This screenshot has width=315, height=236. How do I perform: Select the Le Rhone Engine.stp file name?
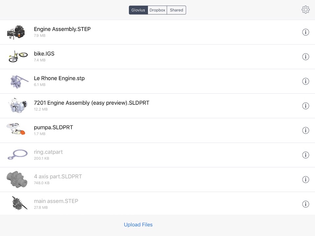pyautogui.click(x=59, y=78)
